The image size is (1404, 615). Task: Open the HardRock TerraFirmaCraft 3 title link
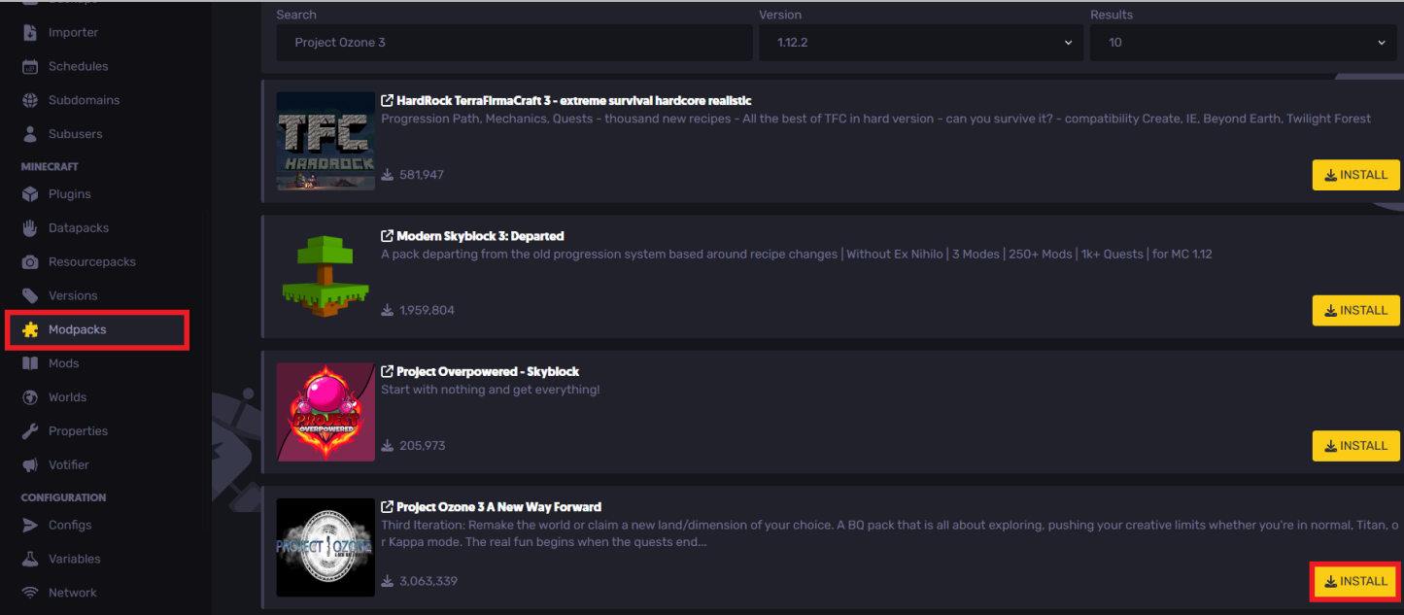[573, 101]
